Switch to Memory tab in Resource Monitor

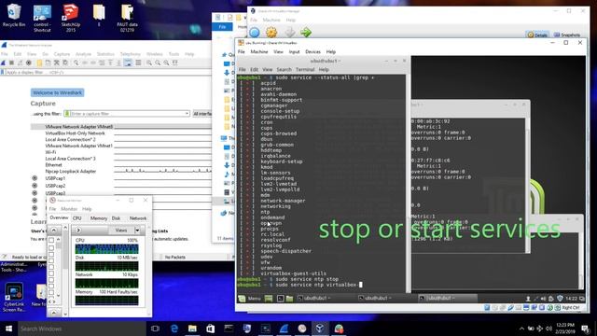tap(99, 217)
